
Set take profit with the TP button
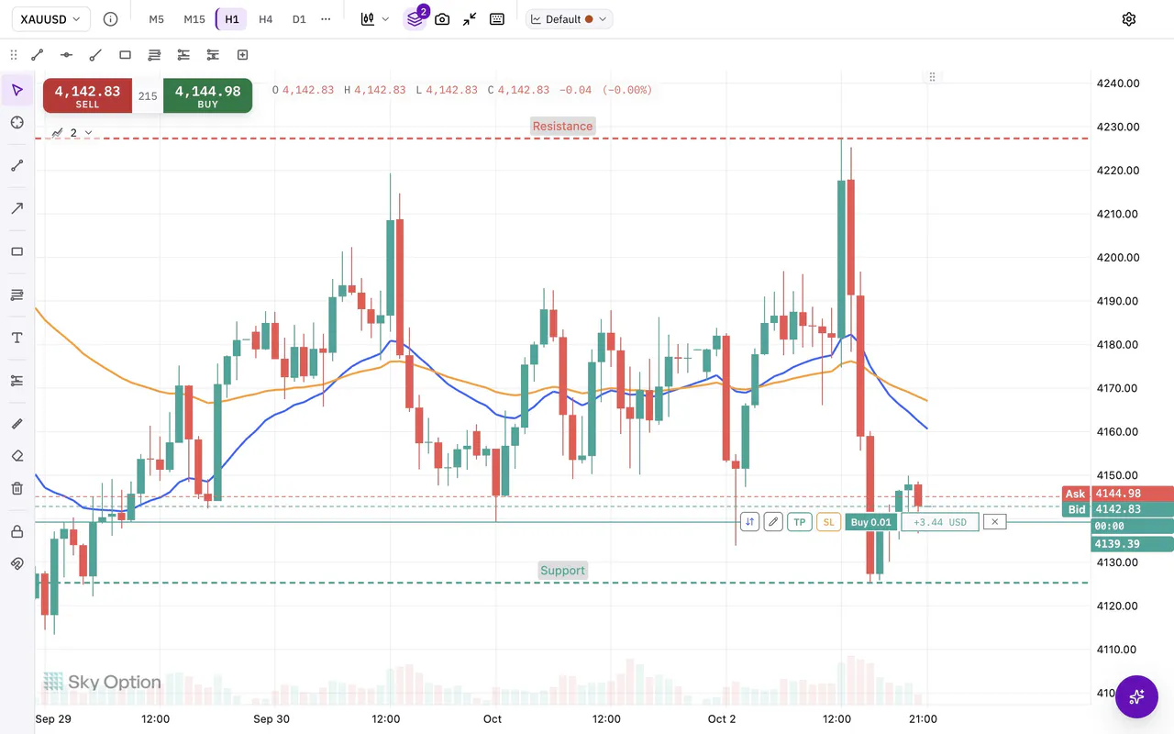800,522
